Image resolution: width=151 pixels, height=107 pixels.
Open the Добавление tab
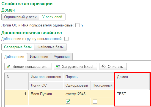click(14, 57)
